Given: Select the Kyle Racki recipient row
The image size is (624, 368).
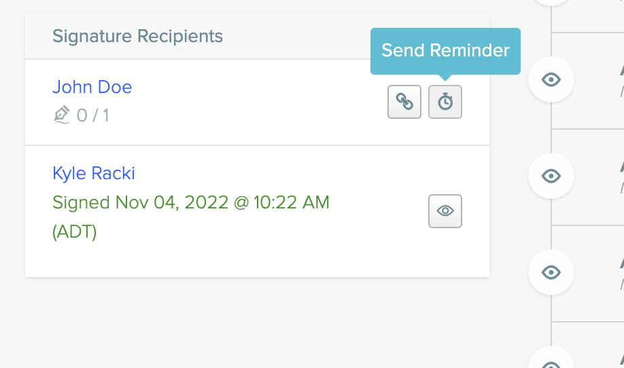Looking at the screenshot, I should [257, 211].
